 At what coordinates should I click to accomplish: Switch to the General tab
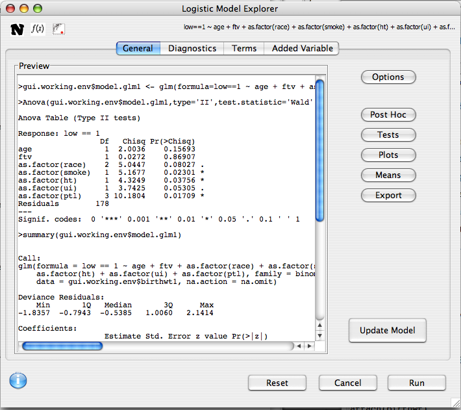point(138,48)
